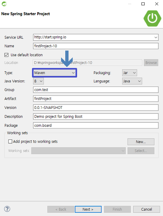Viewport: 163px width, 216px height.
Task: Click the Finish button
Action: 117,209
